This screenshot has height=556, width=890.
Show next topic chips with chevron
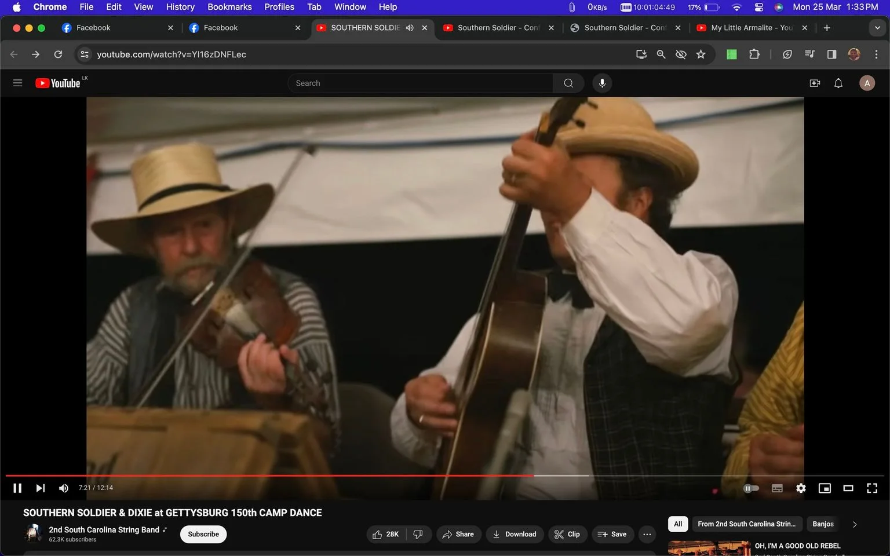(854, 524)
